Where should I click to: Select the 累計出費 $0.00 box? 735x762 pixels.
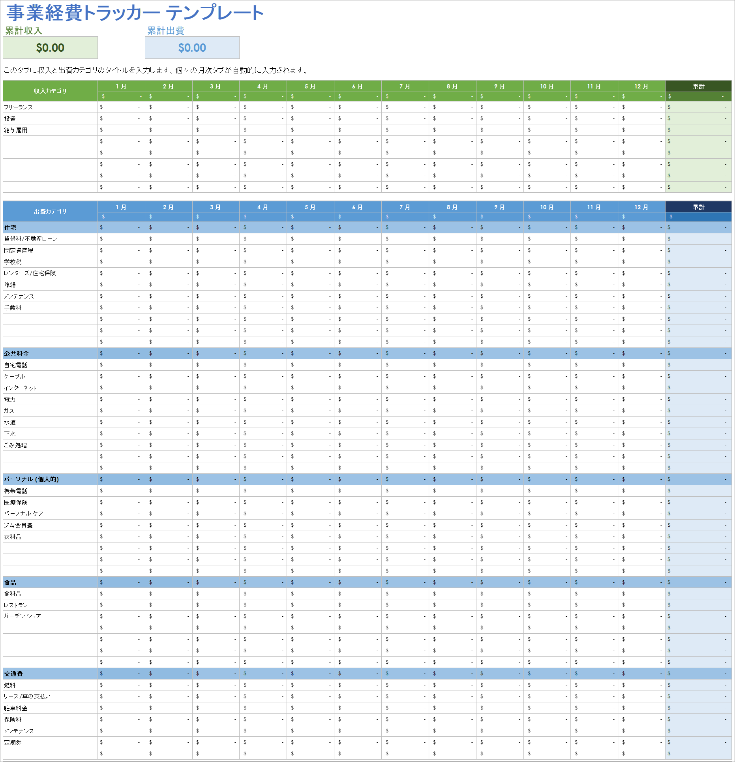coord(192,48)
